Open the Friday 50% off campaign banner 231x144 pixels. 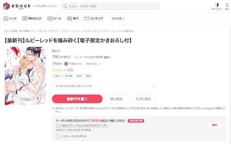click(x=105, y=86)
